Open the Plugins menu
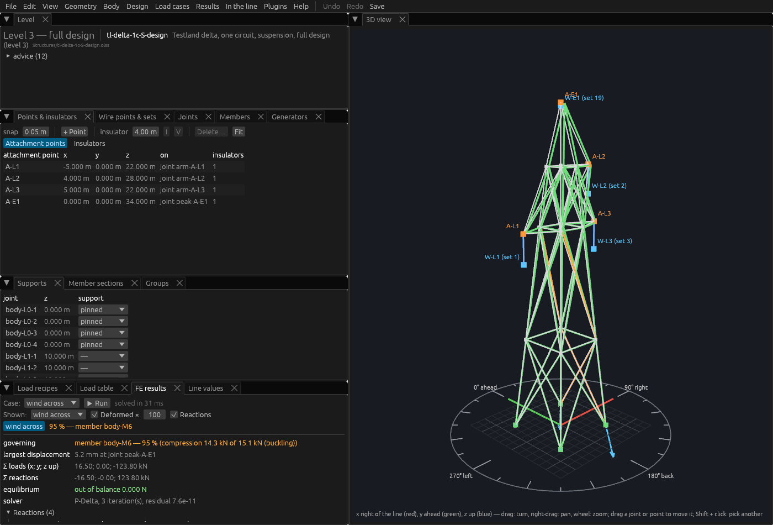 (x=276, y=6)
